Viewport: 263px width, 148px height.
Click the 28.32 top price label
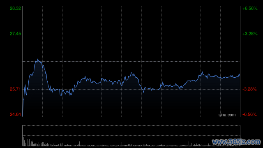[x=16, y=8]
